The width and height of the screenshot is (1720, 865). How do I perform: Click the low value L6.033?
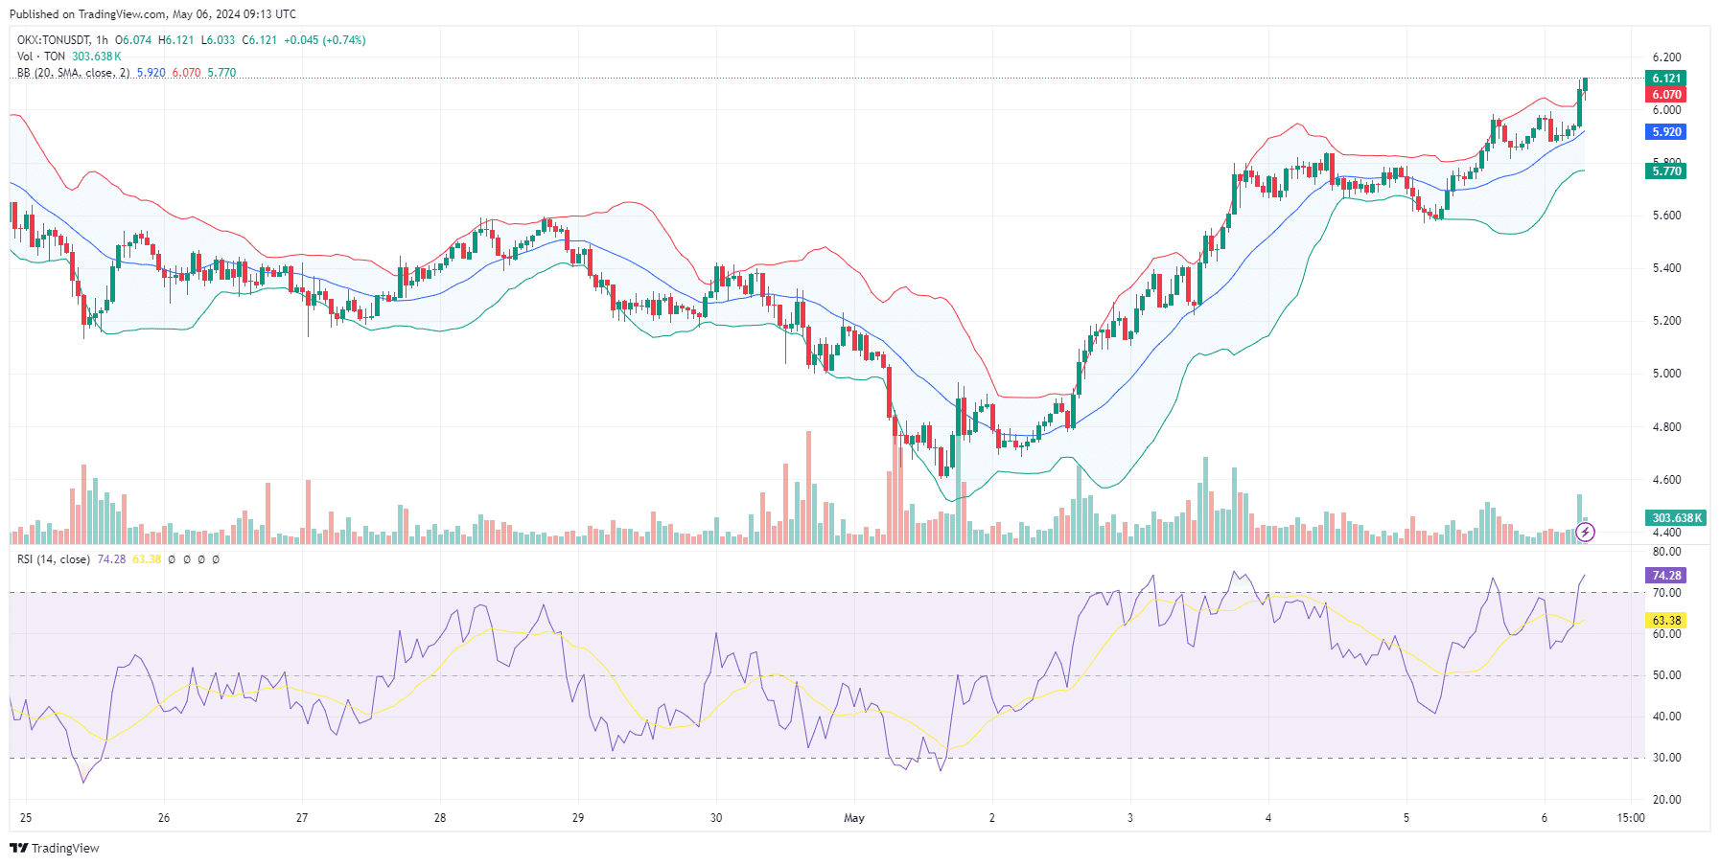(x=218, y=40)
